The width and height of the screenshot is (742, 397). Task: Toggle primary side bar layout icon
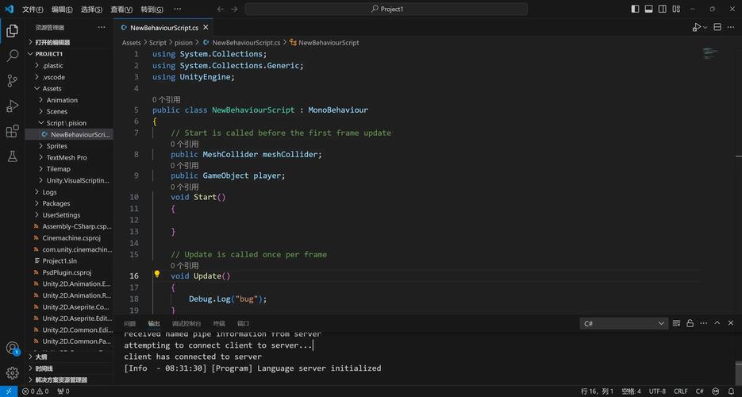coord(635,9)
